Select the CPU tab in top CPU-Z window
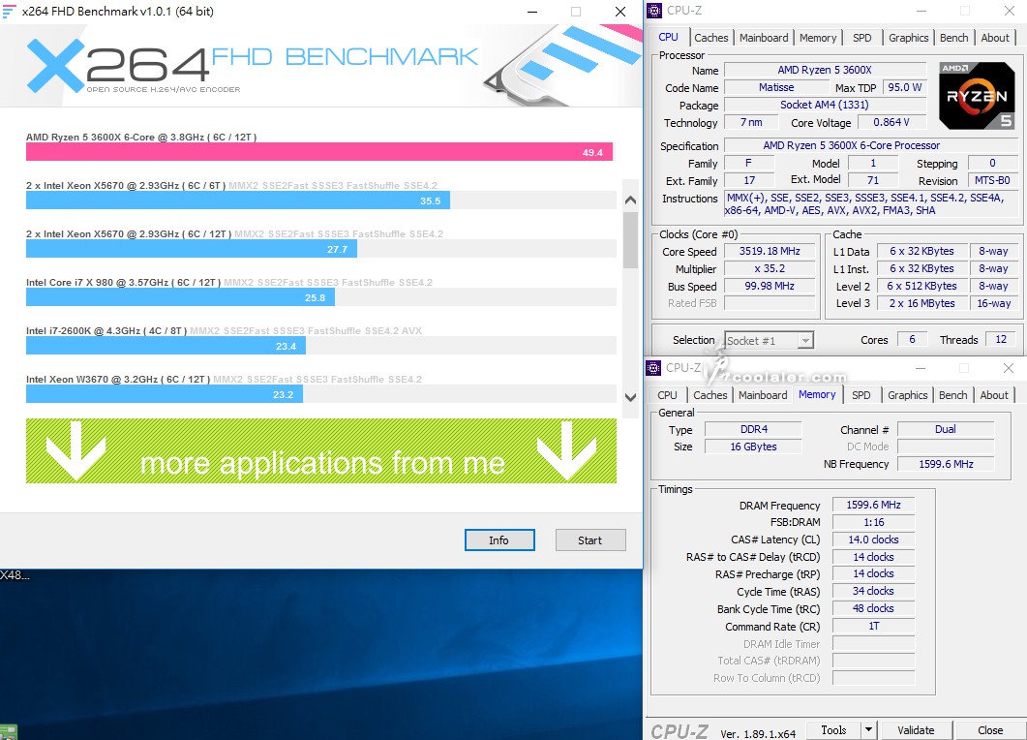Image resolution: width=1027 pixels, height=740 pixels. (668, 38)
